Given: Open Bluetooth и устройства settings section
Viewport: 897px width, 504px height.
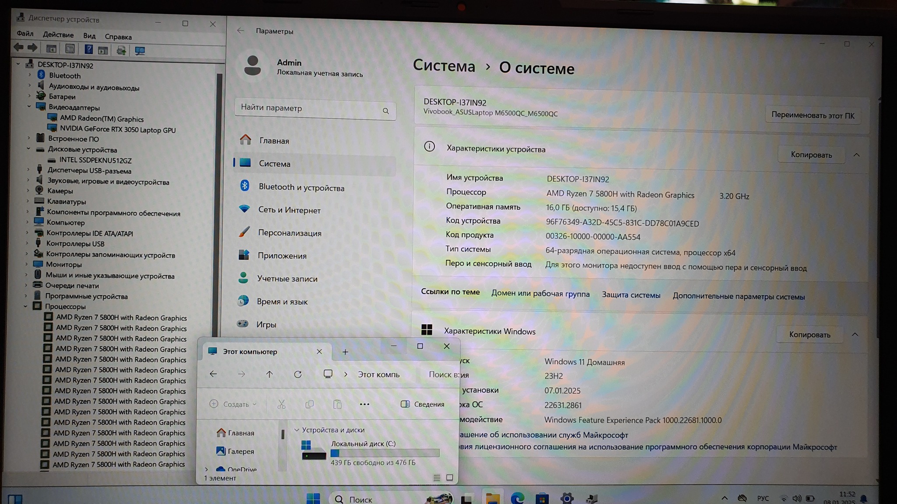Looking at the screenshot, I should pyautogui.click(x=301, y=187).
